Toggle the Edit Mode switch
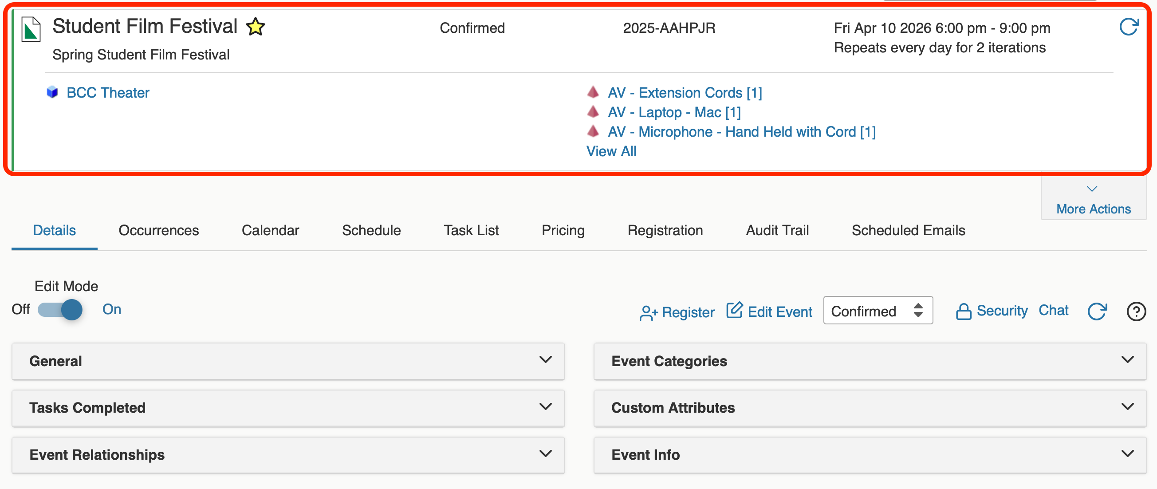The height and width of the screenshot is (489, 1157). click(60, 310)
